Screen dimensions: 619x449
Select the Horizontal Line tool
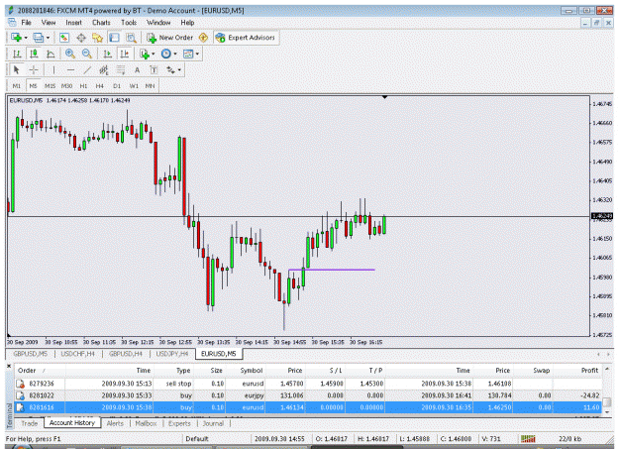click(70, 70)
